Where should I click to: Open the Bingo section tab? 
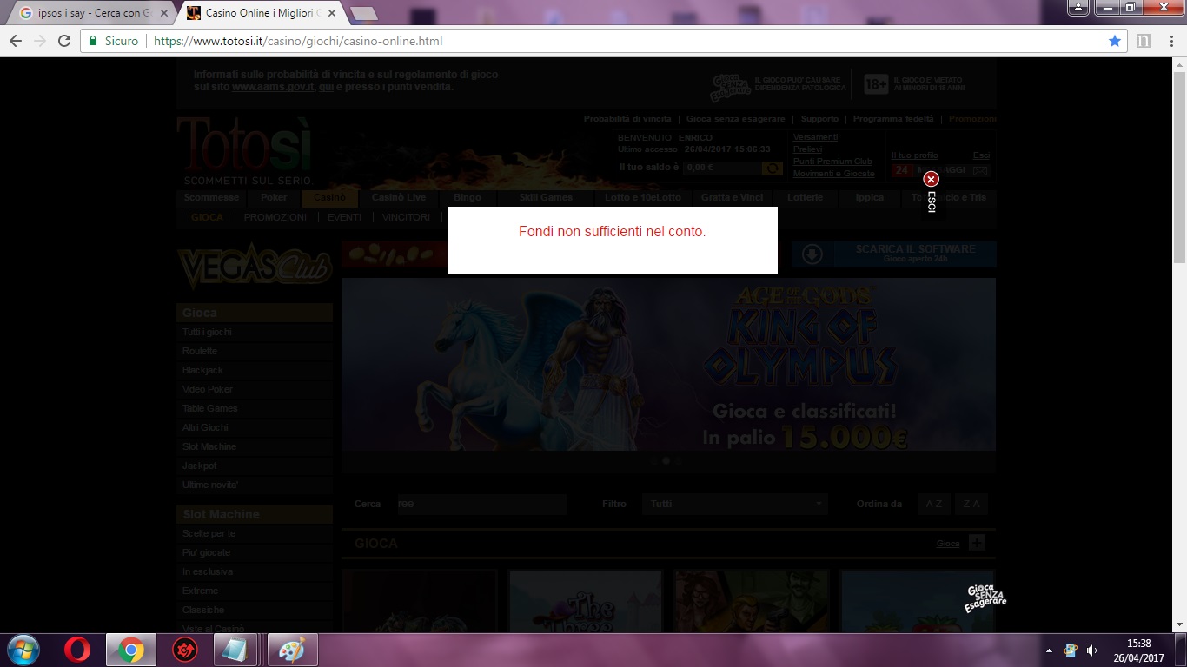(x=467, y=197)
